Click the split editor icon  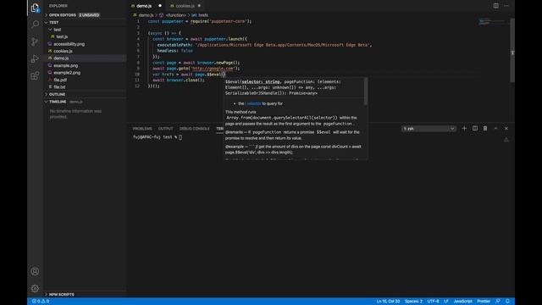click(495, 6)
